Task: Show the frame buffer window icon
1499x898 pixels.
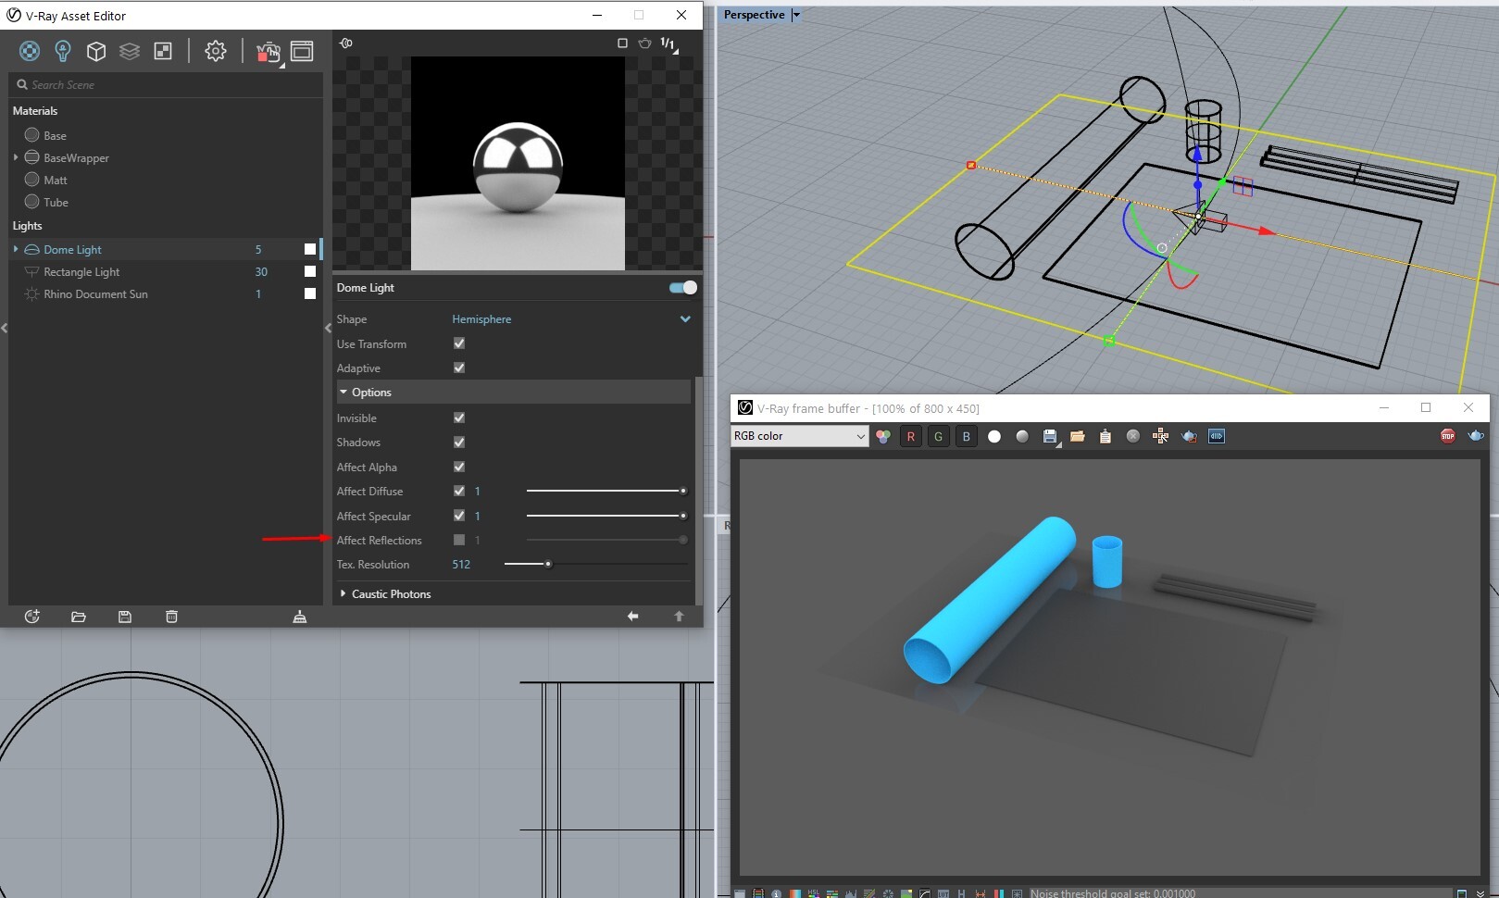Action: (x=302, y=51)
